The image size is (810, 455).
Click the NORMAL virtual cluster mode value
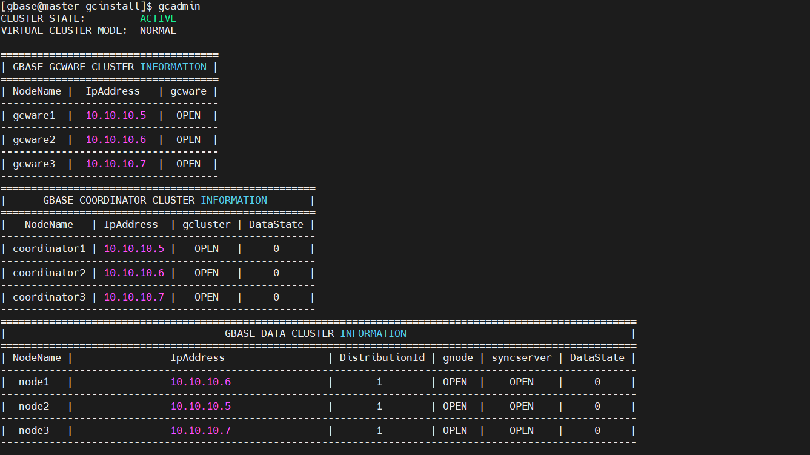[x=158, y=30]
